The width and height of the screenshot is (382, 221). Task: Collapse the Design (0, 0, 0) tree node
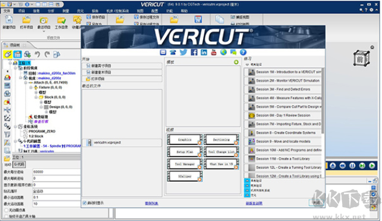coord(41,107)
